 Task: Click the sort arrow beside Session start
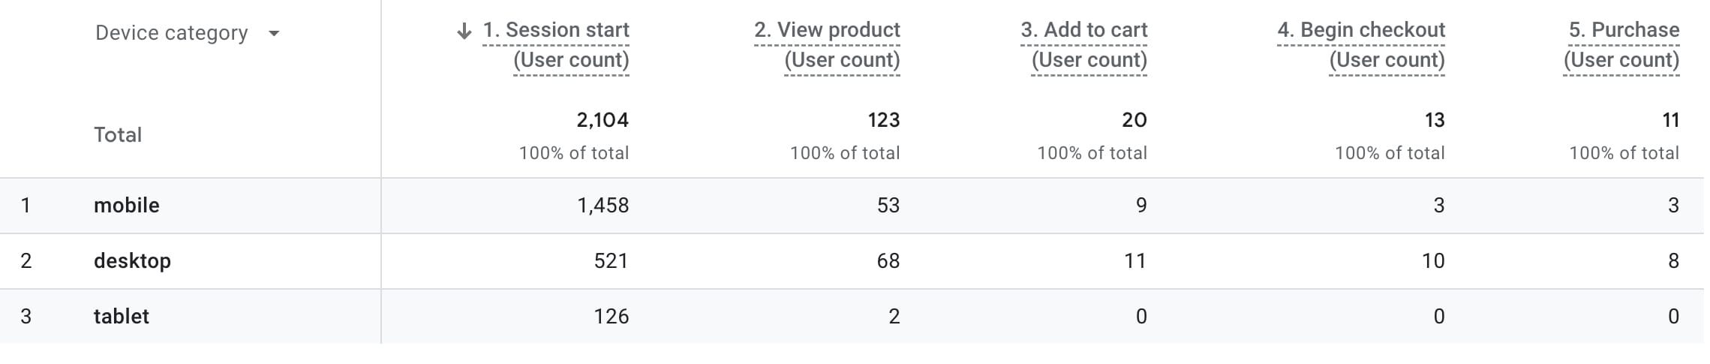pos(464,31)
